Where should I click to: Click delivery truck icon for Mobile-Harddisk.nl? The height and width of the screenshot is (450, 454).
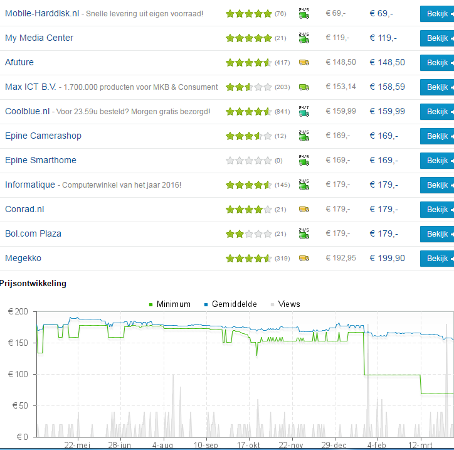click(304, 13)
